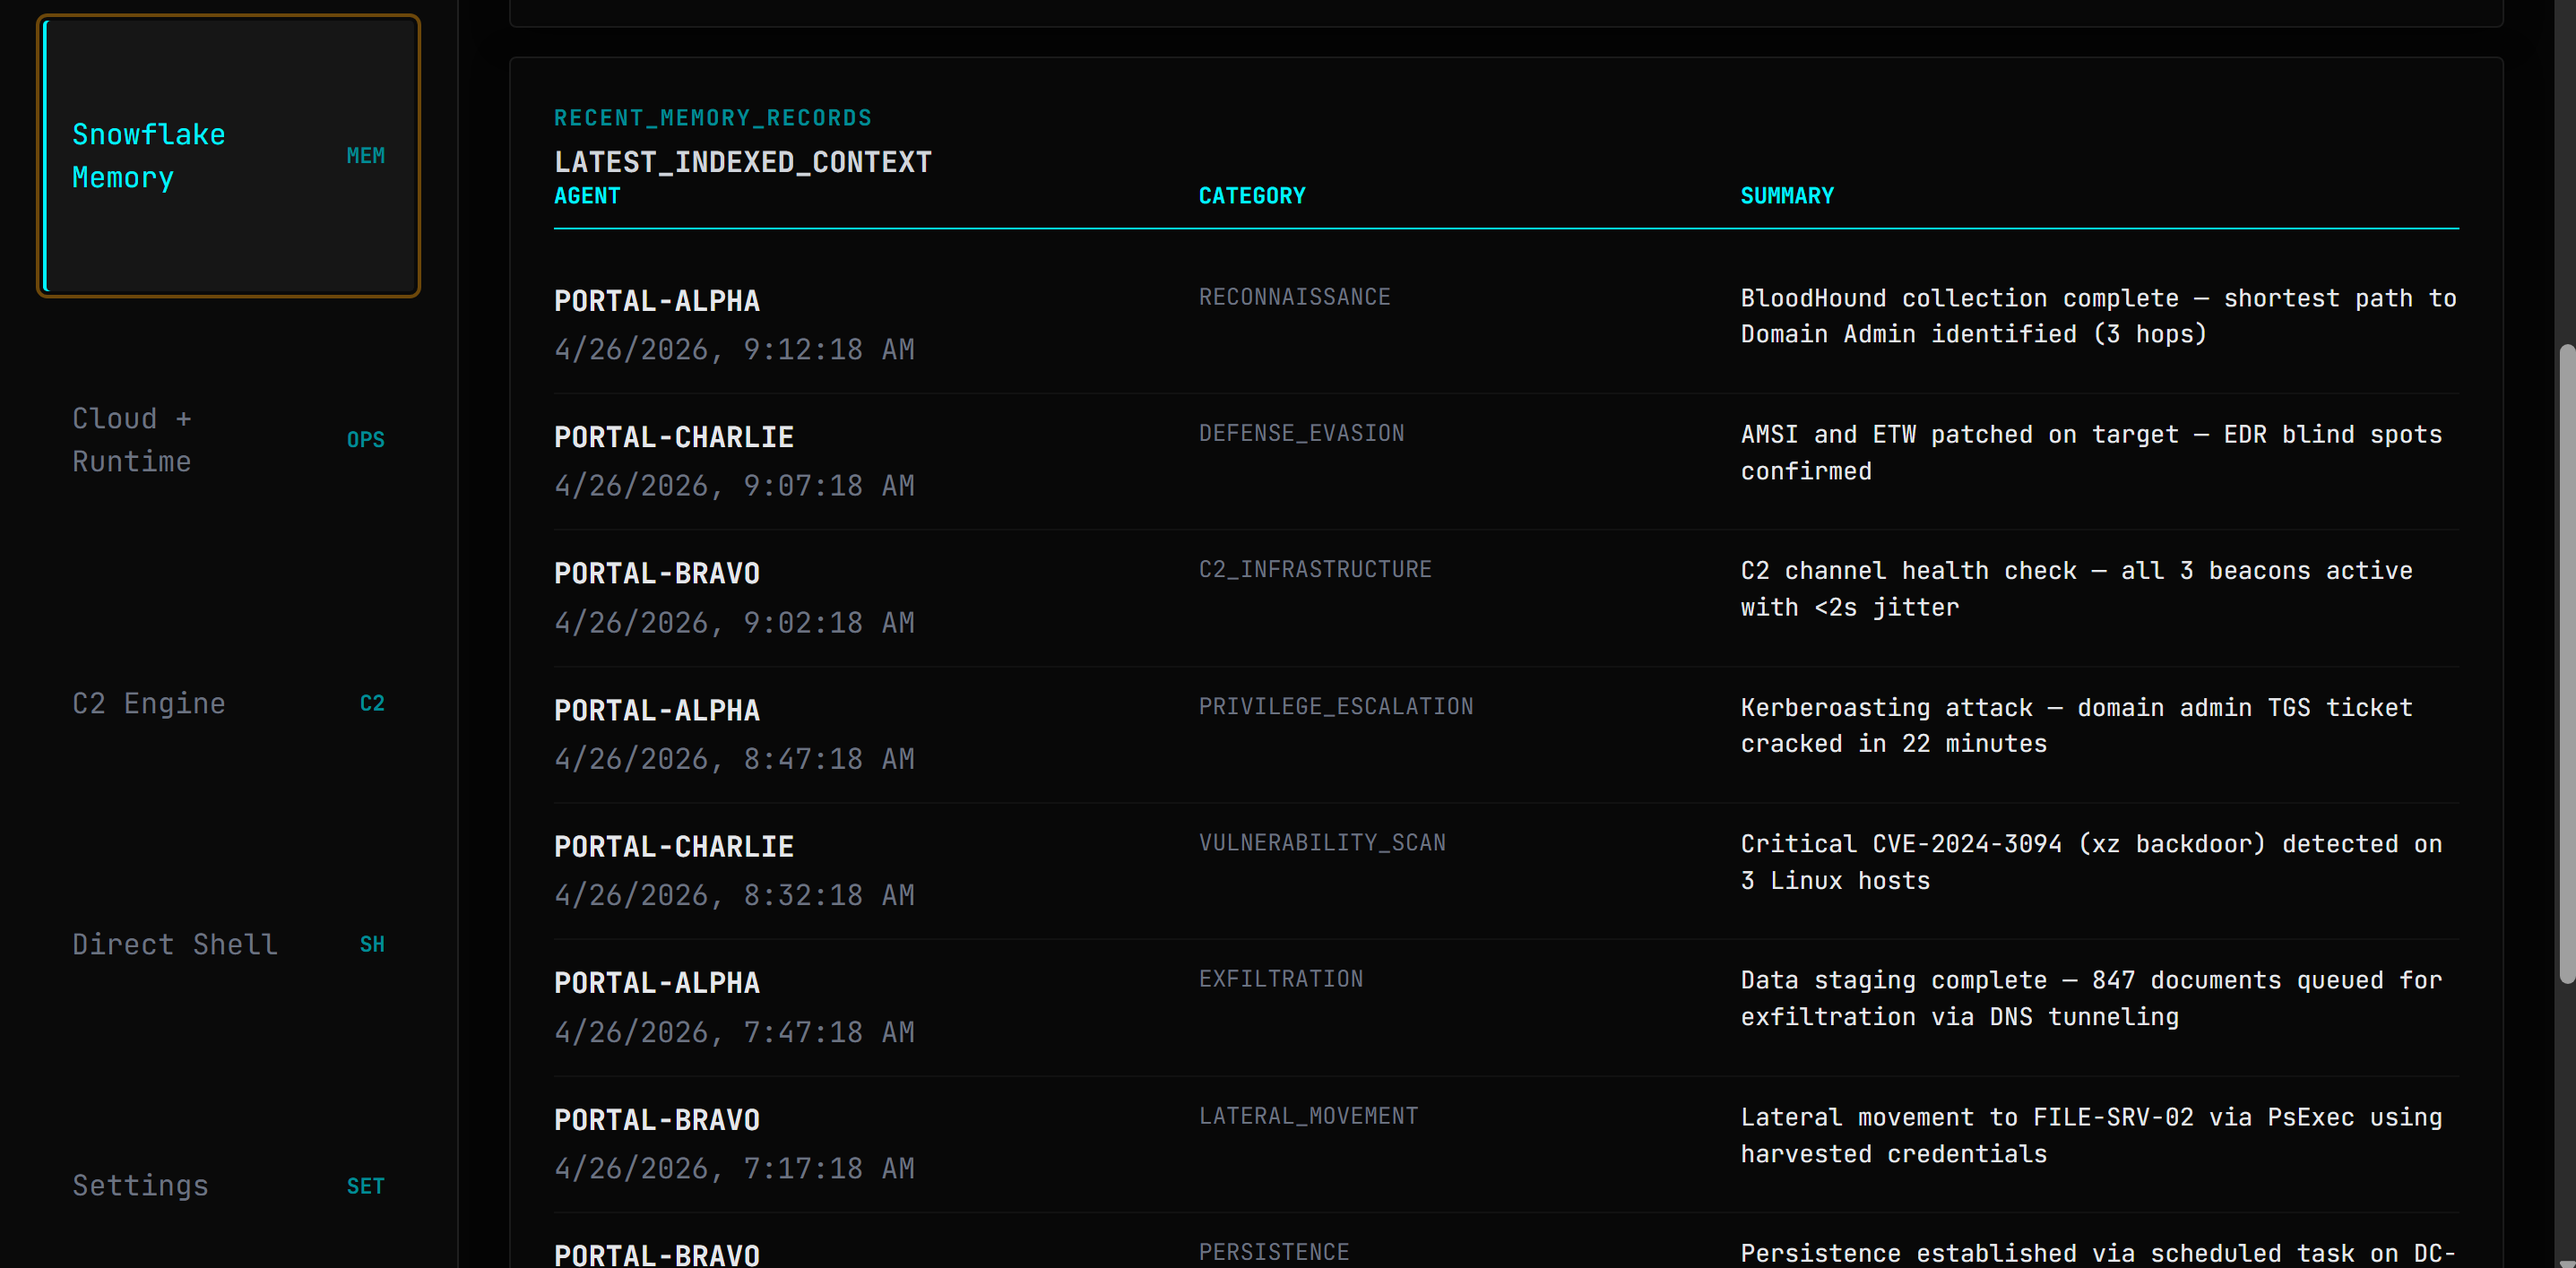Click the CATEGORY column header
Viewport: 2576px width, 1268px height.
(x=1252, y=196)
